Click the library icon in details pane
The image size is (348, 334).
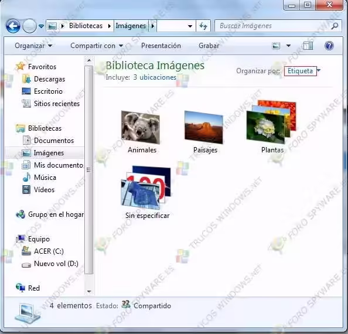(27, 314)
